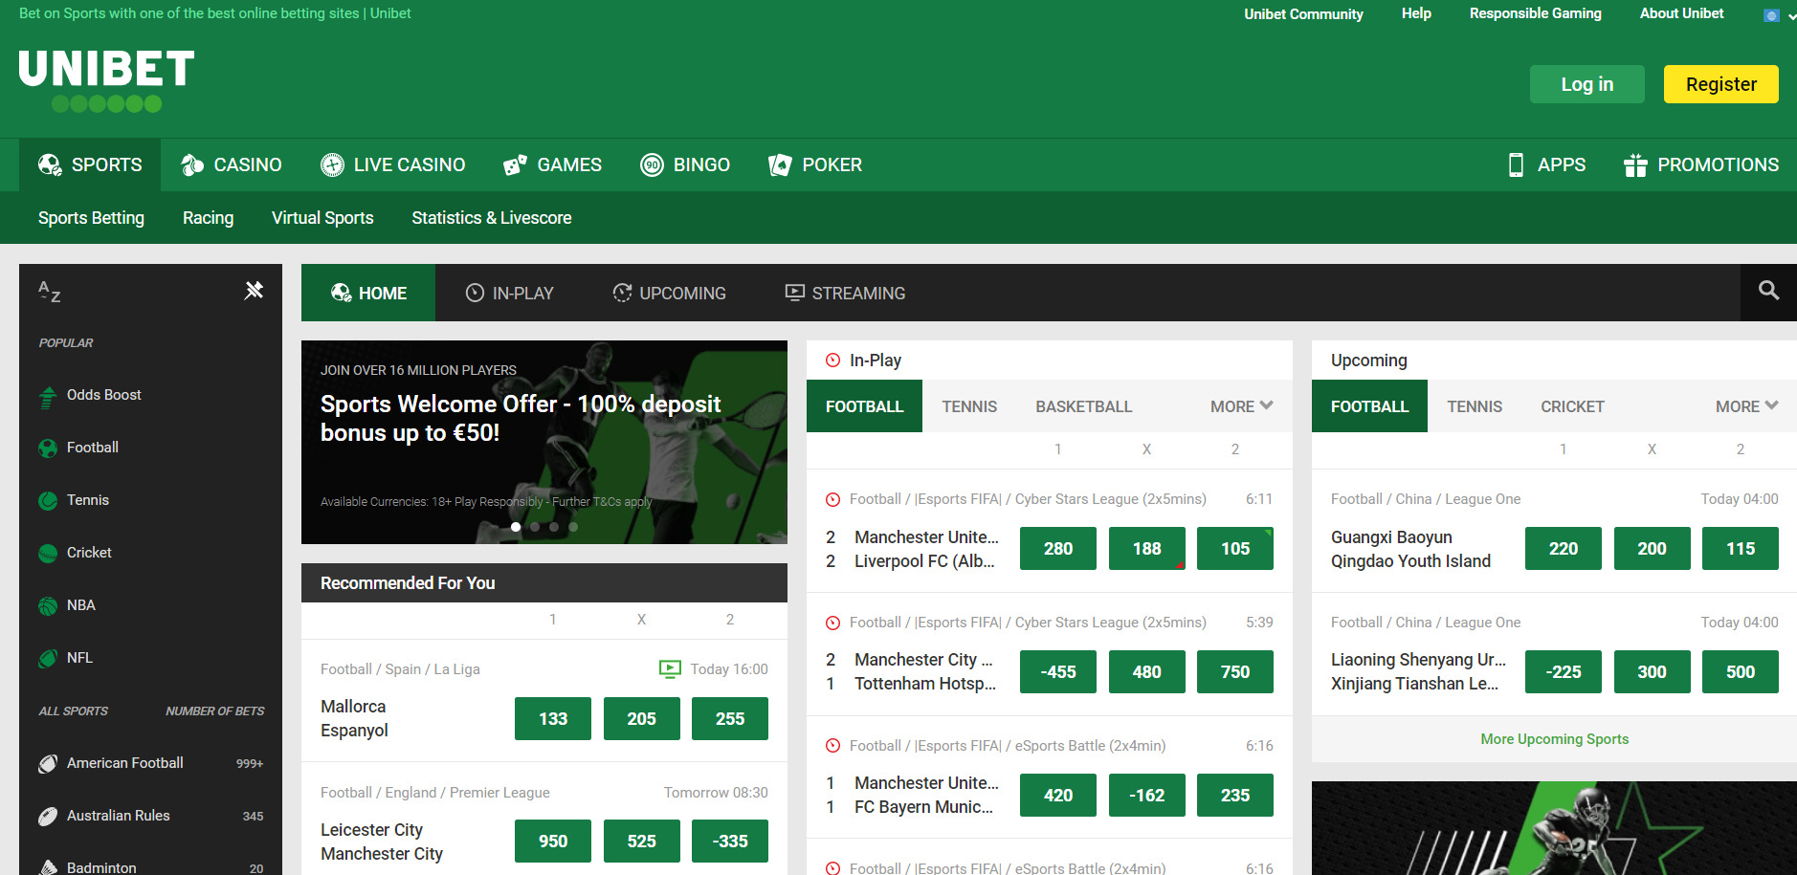Screen dimensions: 1797x875
Task: Click the gift box PROMOTIONS icon
Action: point(1635,164)
